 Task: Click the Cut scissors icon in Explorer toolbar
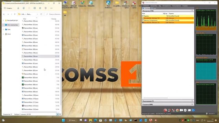[x=18, y=8]
